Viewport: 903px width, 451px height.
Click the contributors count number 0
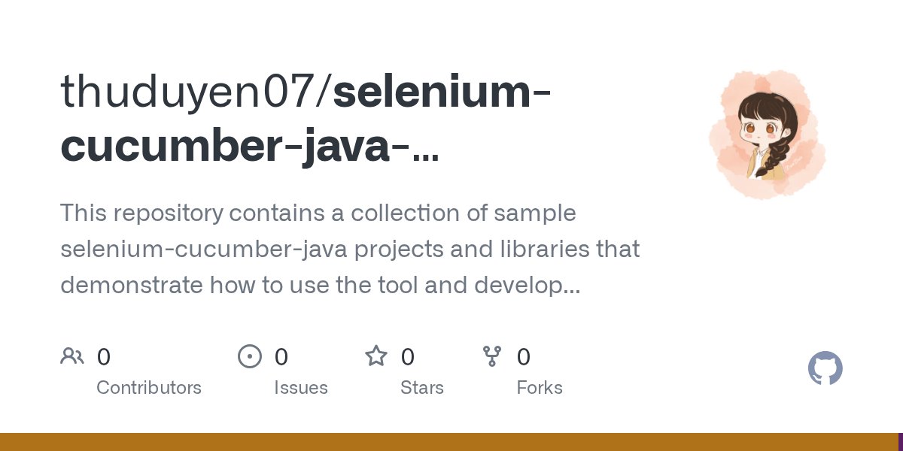point(104,356)
